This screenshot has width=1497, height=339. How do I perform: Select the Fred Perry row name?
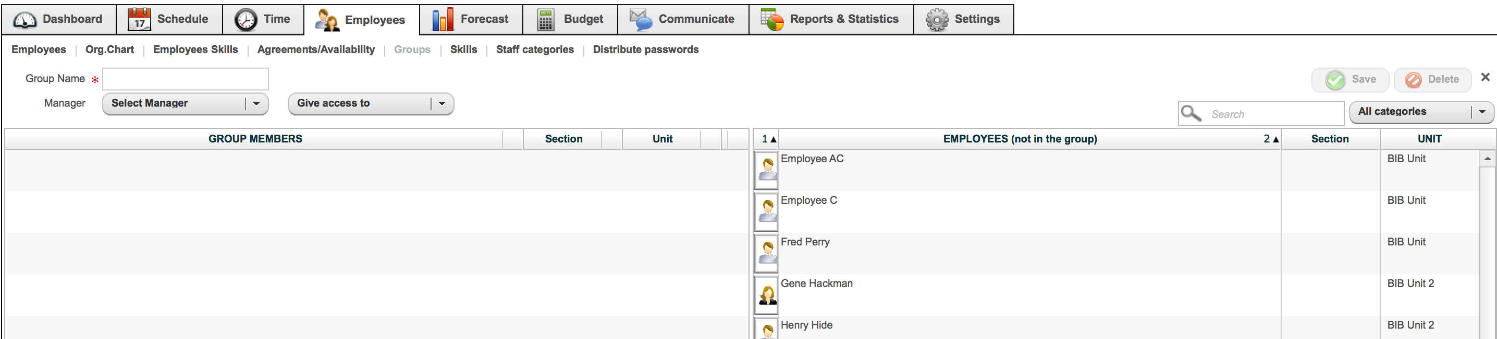[x=805, y=242]
